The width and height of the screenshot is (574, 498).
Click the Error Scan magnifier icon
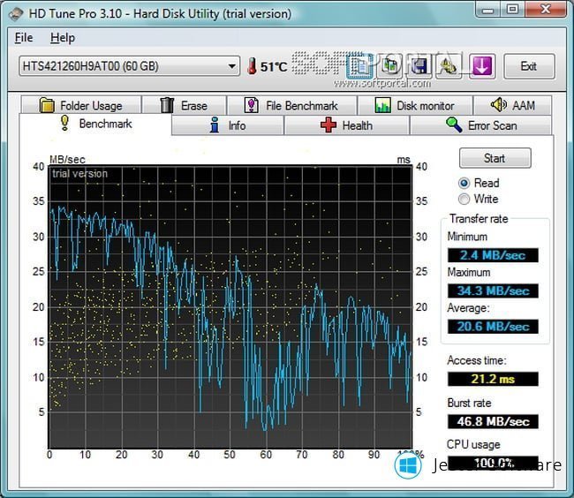tap(454, 124)
